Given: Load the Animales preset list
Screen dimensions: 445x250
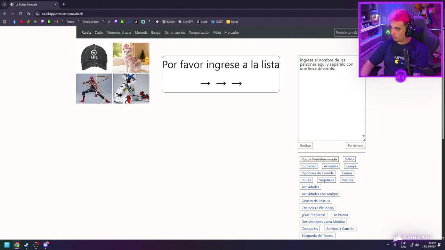Looking at the screenshot, I should [x=331, y=166].
